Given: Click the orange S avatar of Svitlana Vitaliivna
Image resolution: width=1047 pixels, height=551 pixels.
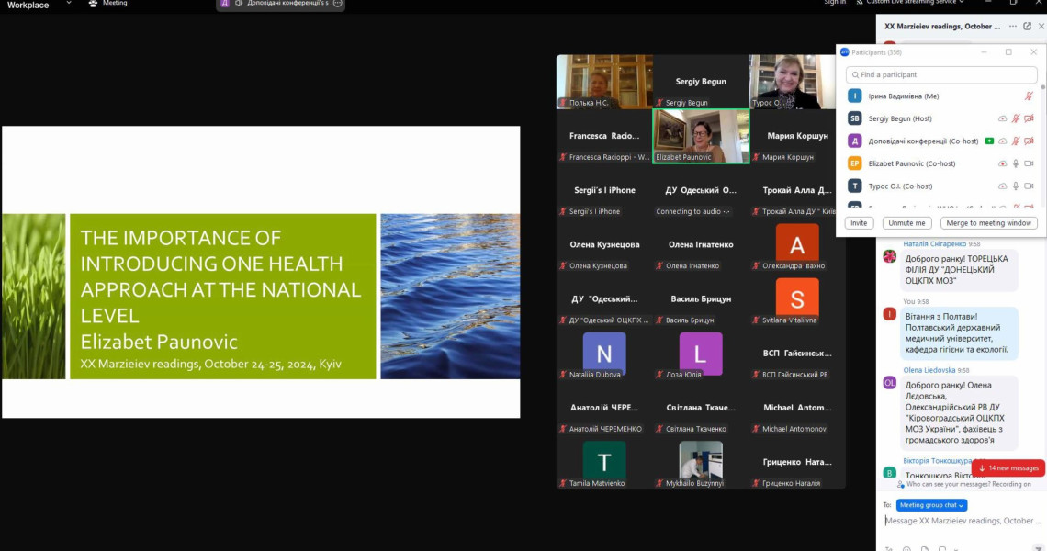Looking at the screenshot, I should click(x=797, y=298).
